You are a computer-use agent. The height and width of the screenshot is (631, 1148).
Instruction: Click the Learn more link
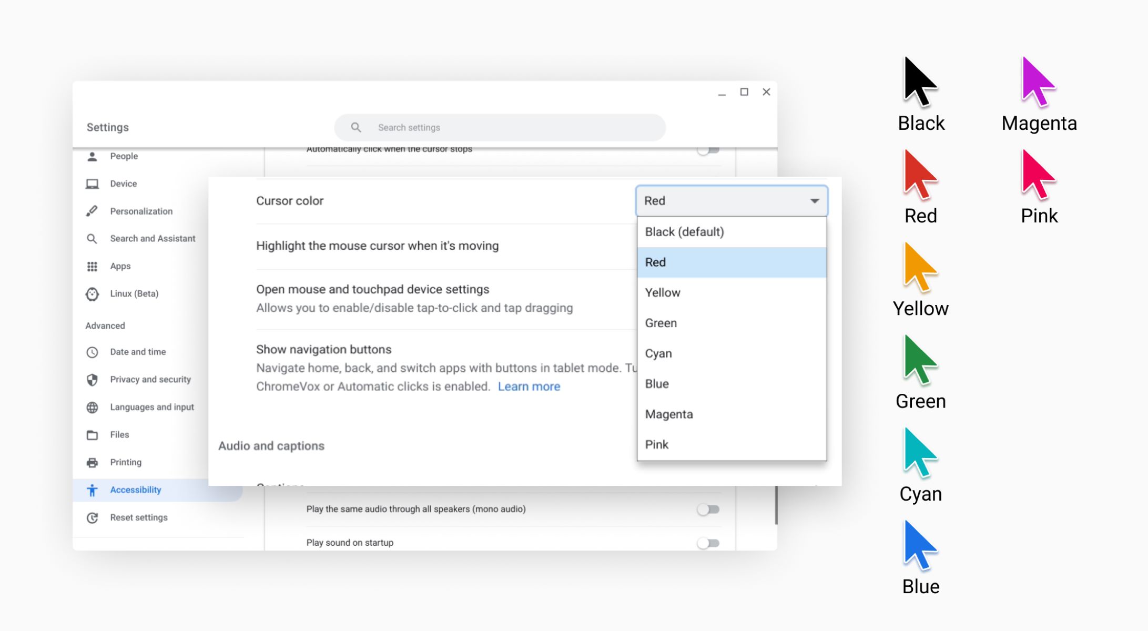click(529, 386)
